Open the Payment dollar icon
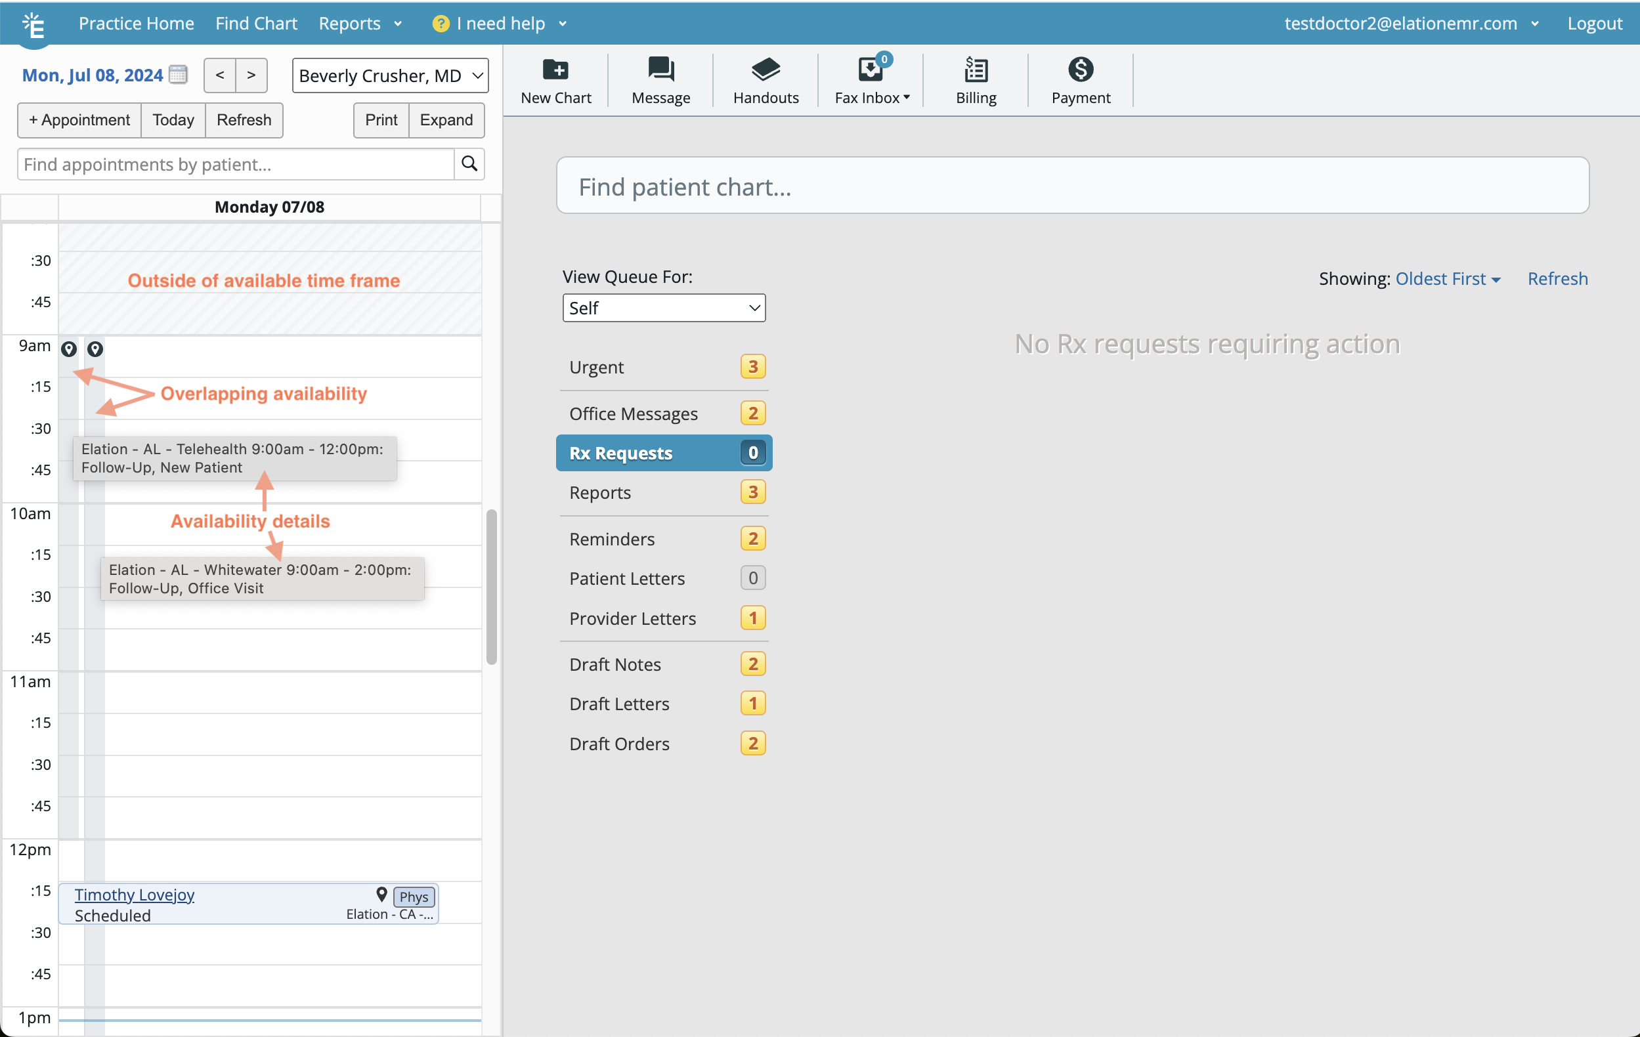1640x1037 pixels. coord(1080,70)
